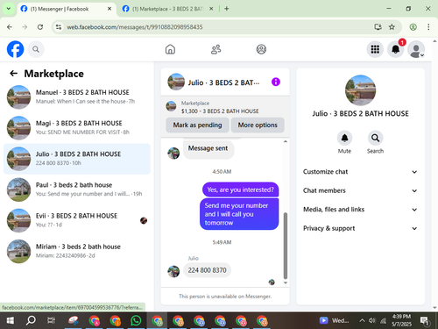
Task: Open the Magi conversation
Action: pyautogui.click(x=77, y=128)
